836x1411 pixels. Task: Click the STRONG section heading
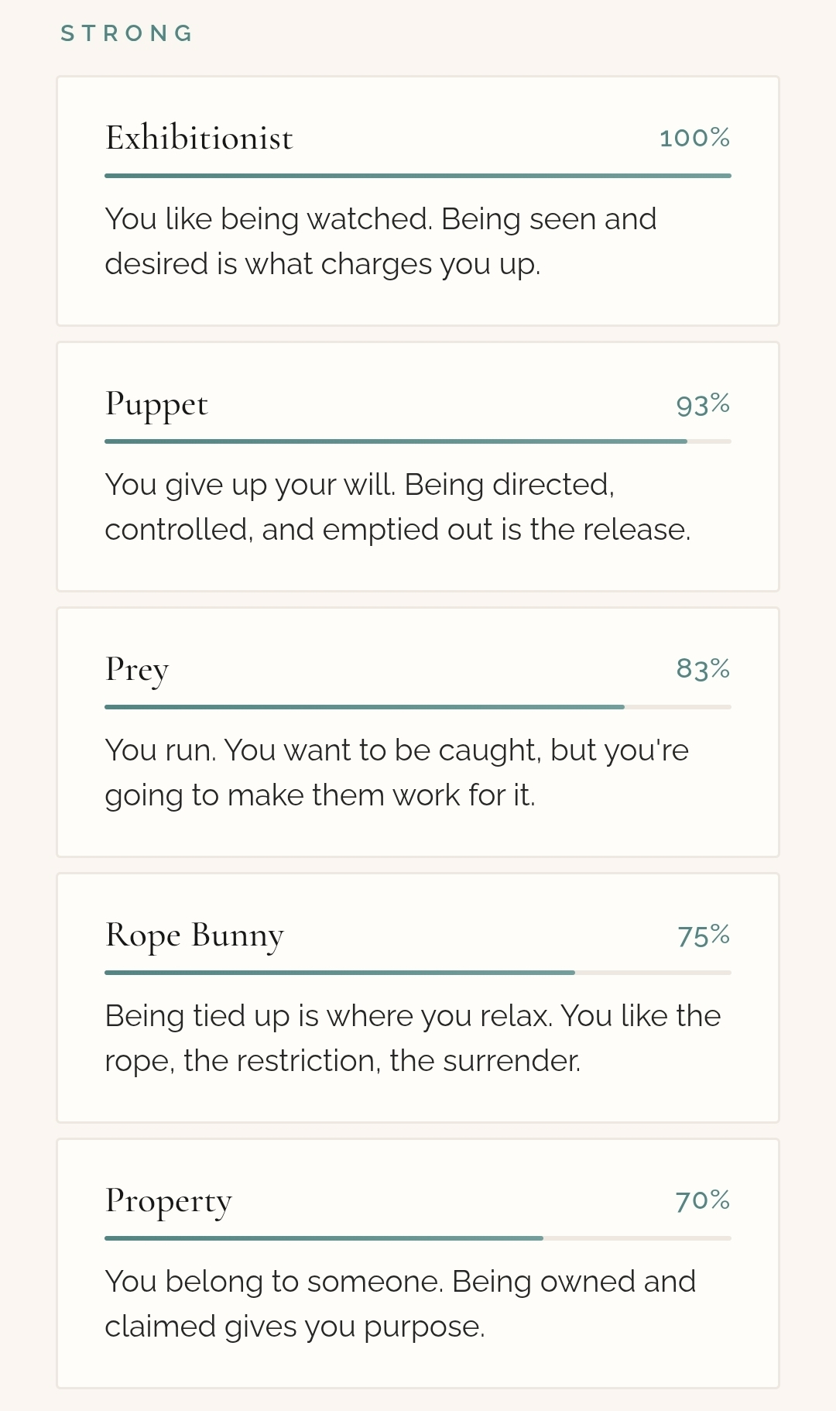click(x=127, y=33)
